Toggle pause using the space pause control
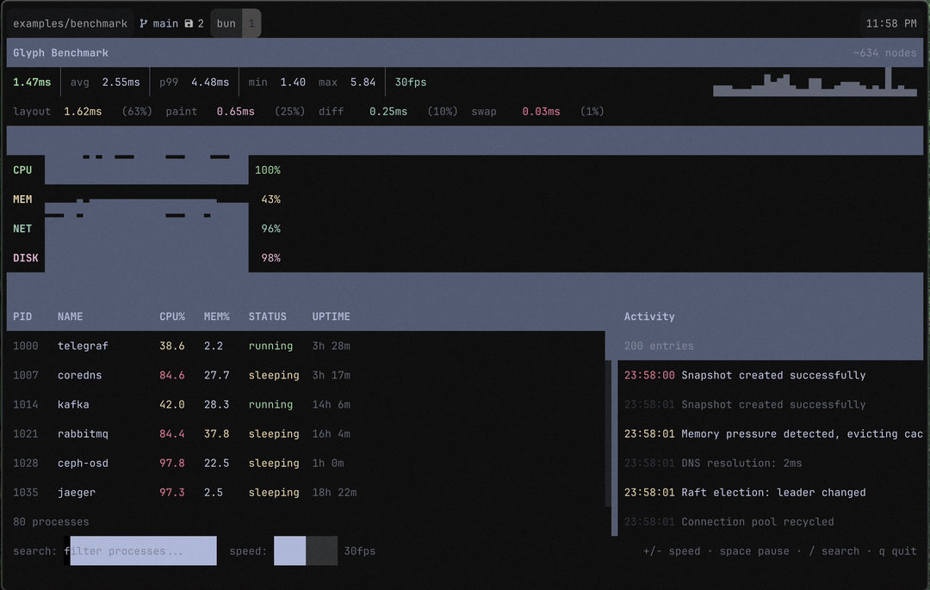The width and height of the screenshot is (930, 590). point(755,550)
